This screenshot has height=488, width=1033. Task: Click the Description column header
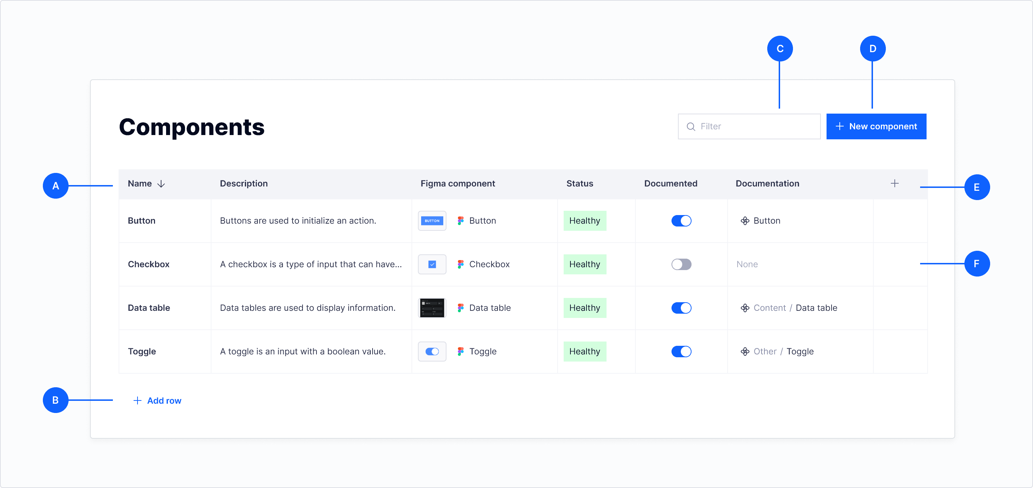pyautogui.click(x=244, y=184)
